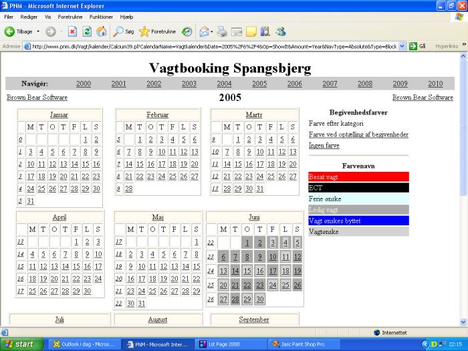Click the Stop page loading icon

(x=72, y=31)
